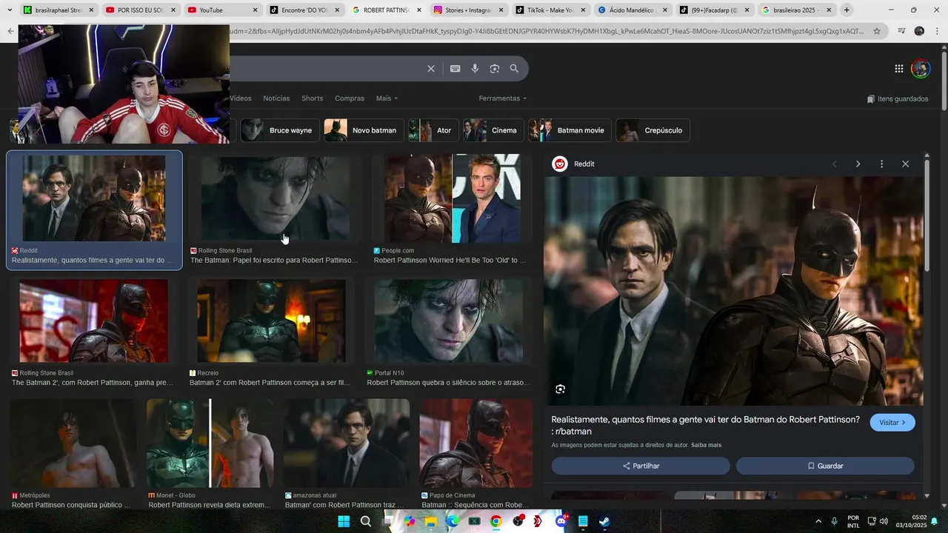The width and height of the screenshot is (948, 533).
Task: Open Steam from the taskbar
Action: [604, 521]
